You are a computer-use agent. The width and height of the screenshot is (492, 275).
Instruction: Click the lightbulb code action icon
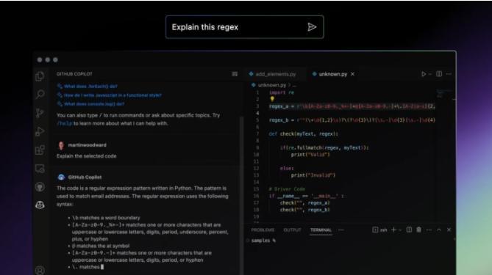[272, 99]
